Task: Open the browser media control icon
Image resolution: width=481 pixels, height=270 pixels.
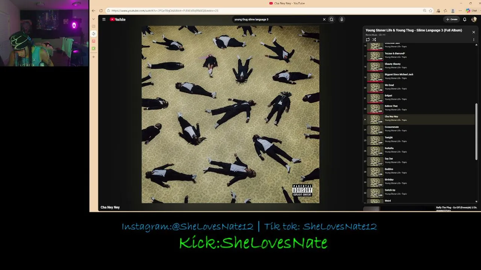Action: click(x=438, y=10)
